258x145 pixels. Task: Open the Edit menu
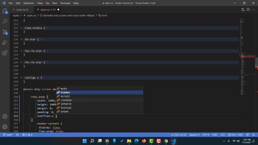18,3
